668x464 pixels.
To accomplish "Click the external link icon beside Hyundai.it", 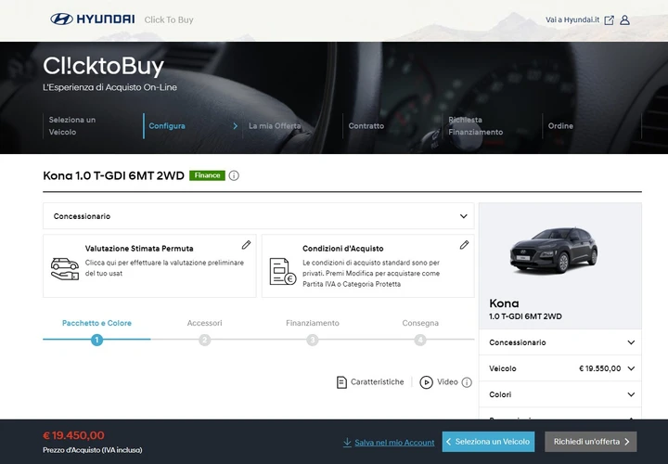I will [x=610, y=20].
